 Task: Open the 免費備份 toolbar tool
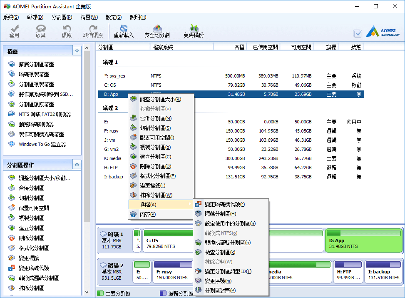pyautogui.click(x=194, y=31)
